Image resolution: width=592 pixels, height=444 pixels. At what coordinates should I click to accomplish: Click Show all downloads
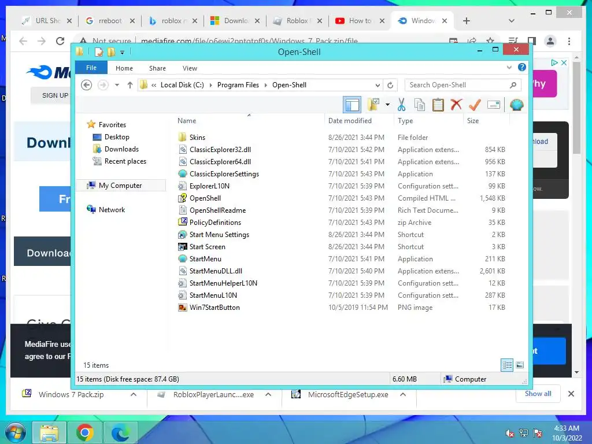pos(538,393)
